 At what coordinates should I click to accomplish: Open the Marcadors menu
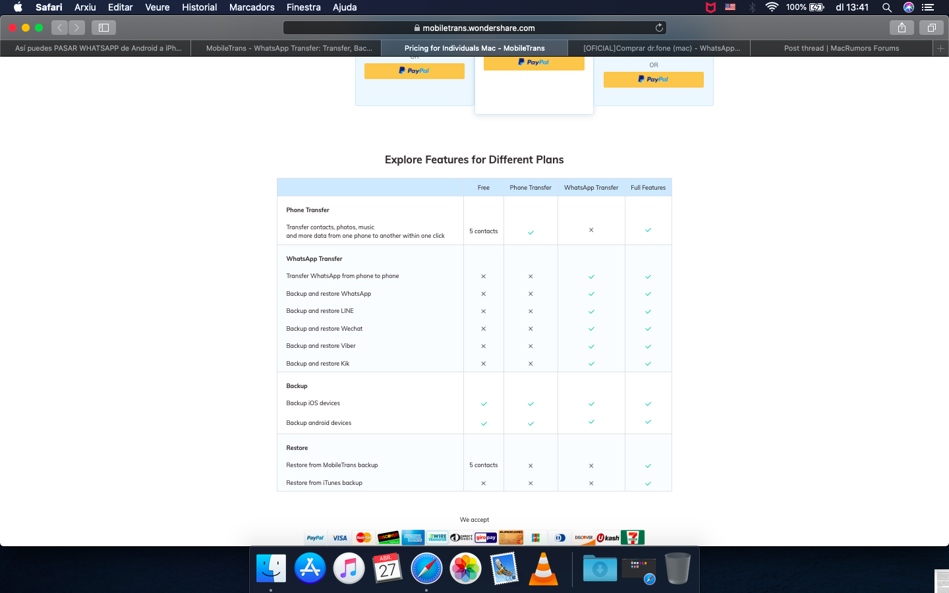click(252, 7)
